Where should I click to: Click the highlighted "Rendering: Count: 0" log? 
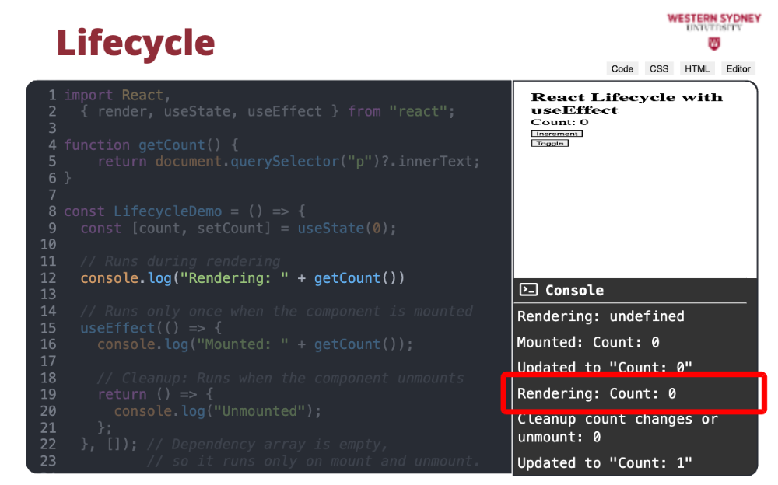tap(597, 393)
